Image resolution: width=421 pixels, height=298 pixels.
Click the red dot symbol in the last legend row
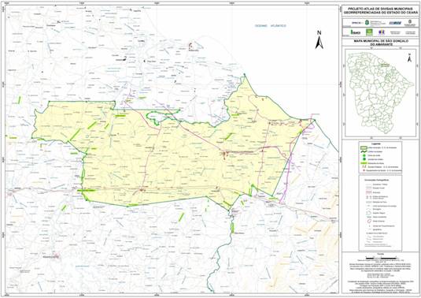(364, 170)
